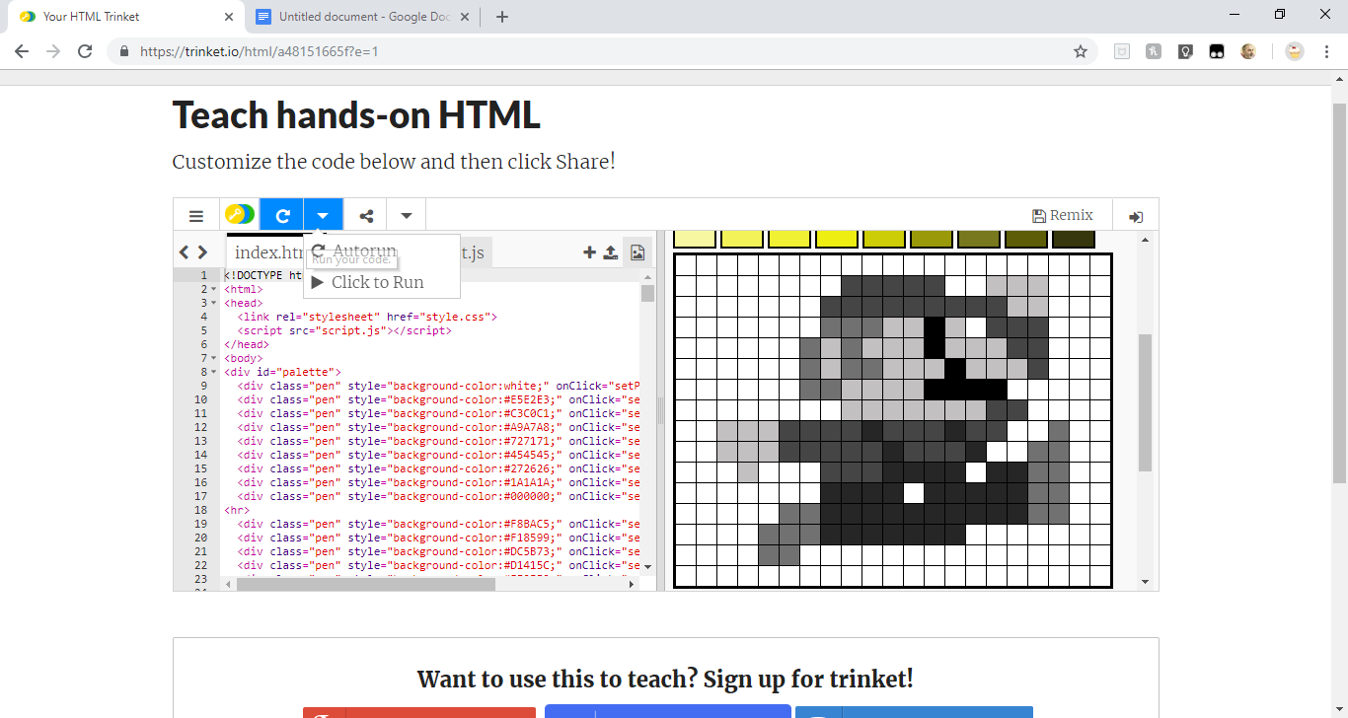Click the gray 'h' Honey extension icon
Viewport: 1348px width, 718px height.
1154,51
